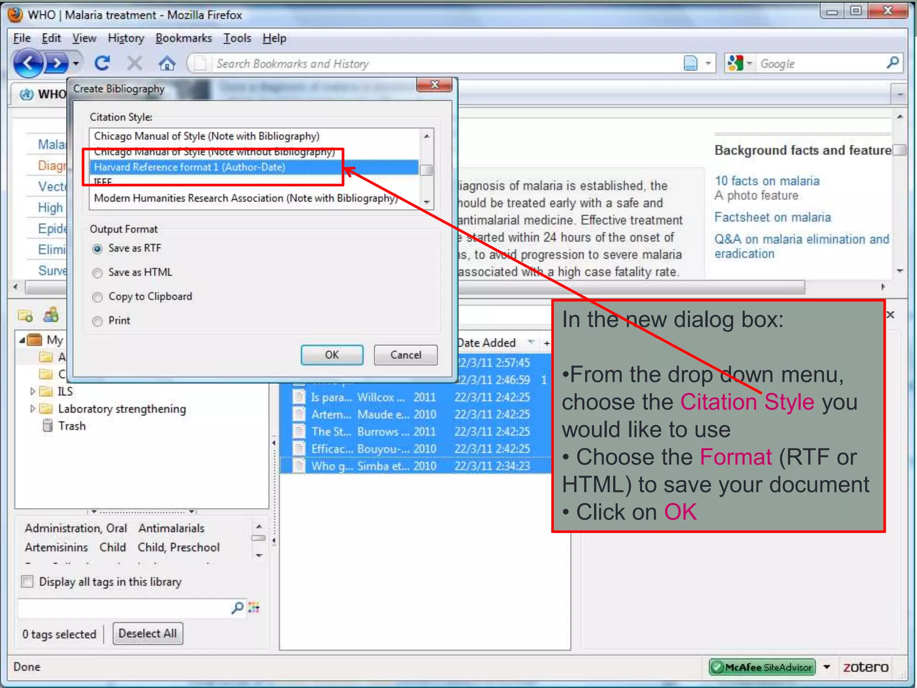This screenshot has width=917, height=688.
Task: Click the new collection folder icon in Zotero
Action: 25,315
